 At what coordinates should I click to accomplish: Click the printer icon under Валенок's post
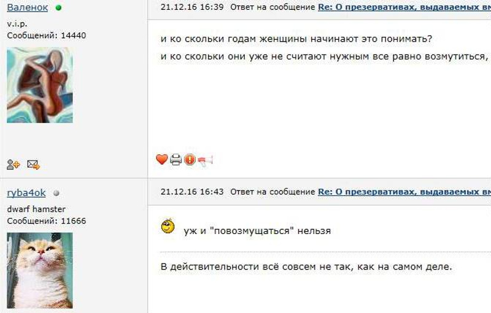coord(176,160)
